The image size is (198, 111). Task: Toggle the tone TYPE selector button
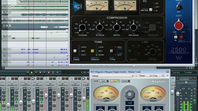pyautogui.click(x=111, y=51)
